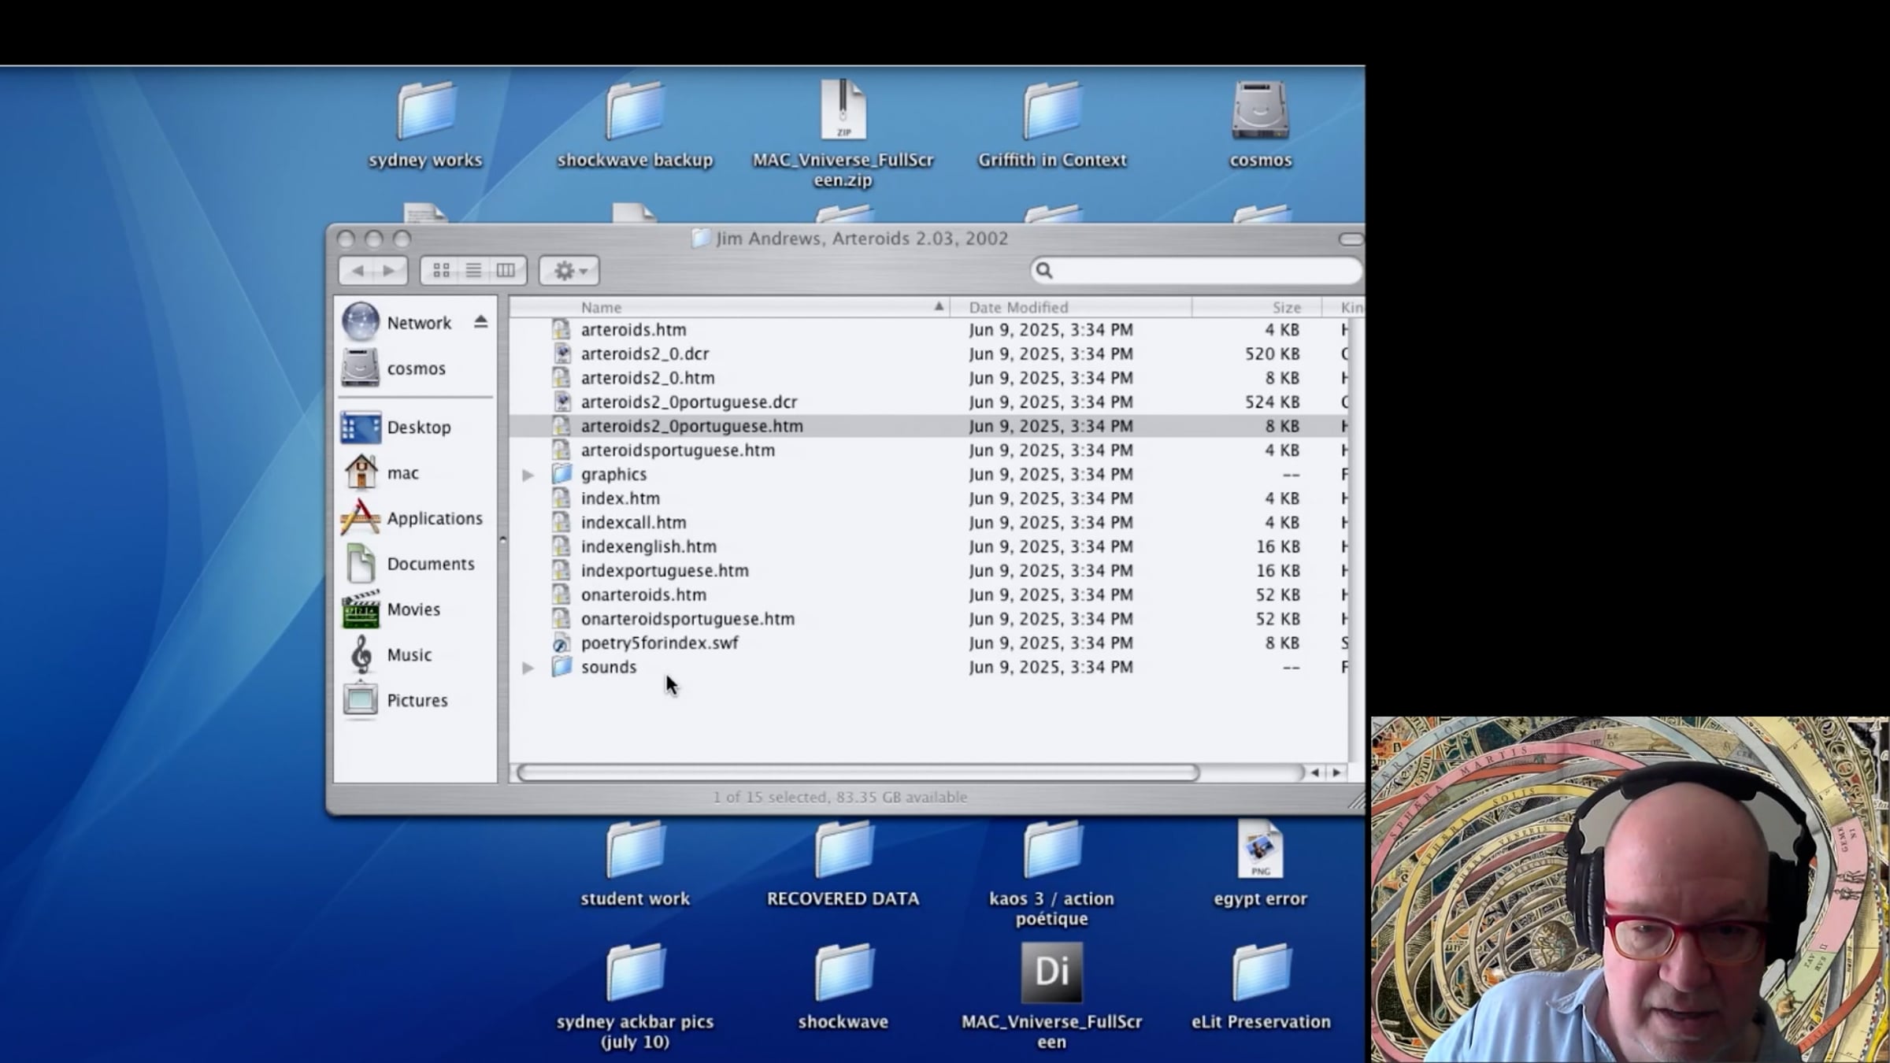Open the RECOVERED DATA desktop folder

[843, 850]
